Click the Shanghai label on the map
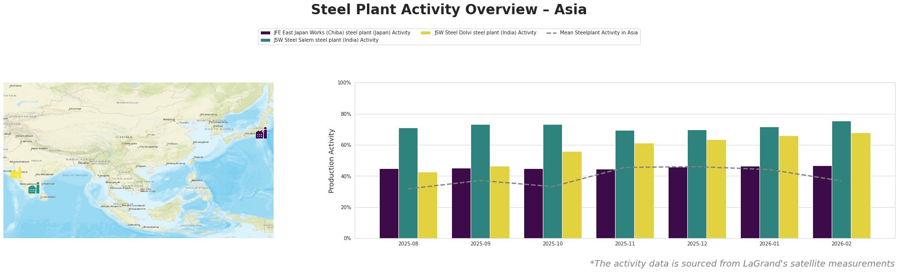 tap(201, 142)
